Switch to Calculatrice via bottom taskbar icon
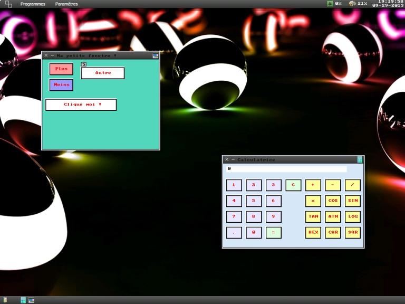 coord(23,300)
